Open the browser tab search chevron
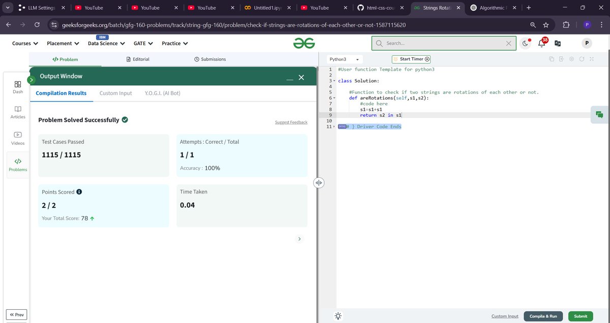Image resolution: width=610 pixels, height=323 pixels. 7,8
